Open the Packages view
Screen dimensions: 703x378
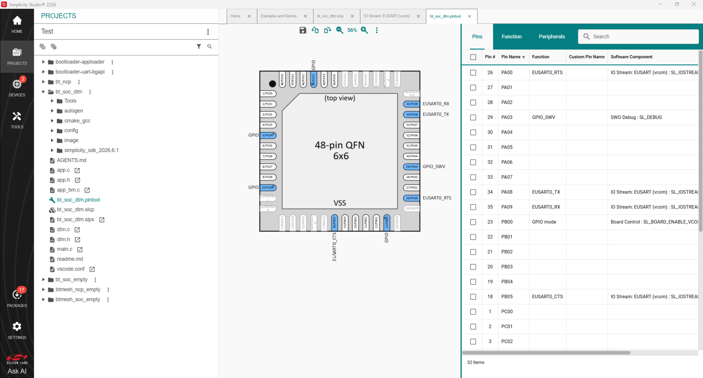[17, 298]
